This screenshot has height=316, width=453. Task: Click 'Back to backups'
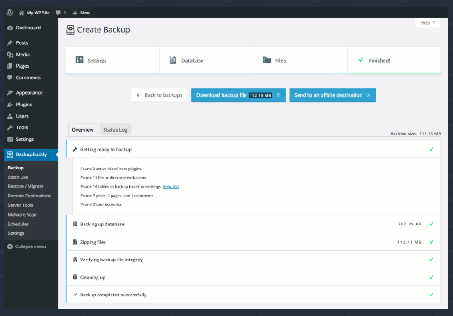tap(159, 95)
